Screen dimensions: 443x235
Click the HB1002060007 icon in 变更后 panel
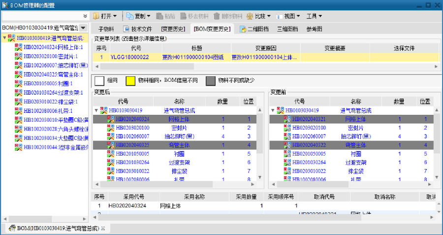[x=111, y=136]
